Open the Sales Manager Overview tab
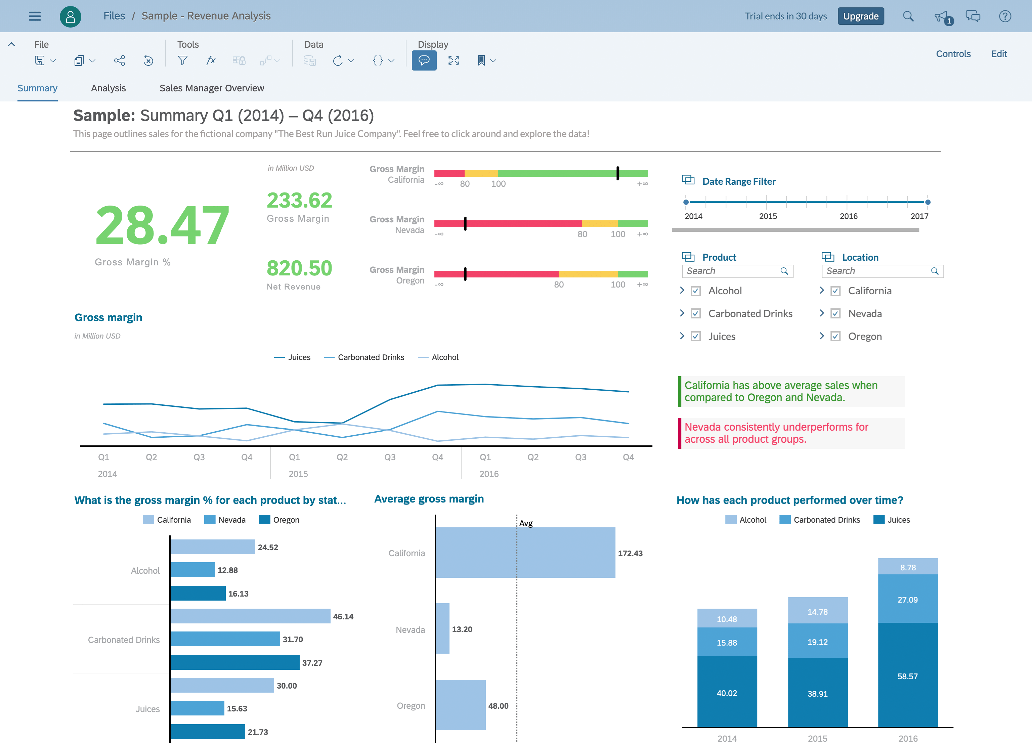 [x=212, y=88]
